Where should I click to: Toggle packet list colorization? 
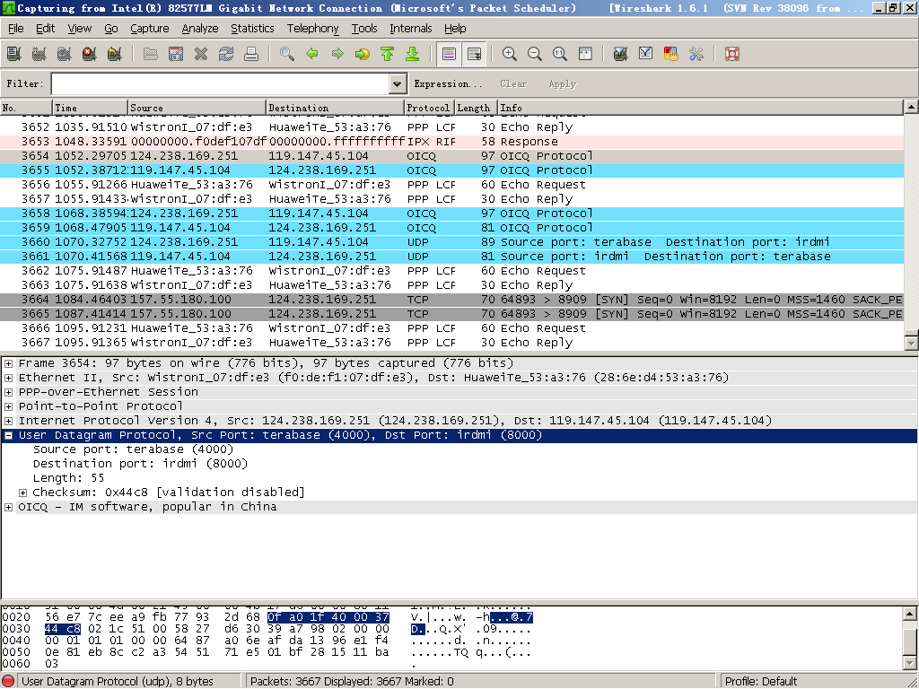449,54
